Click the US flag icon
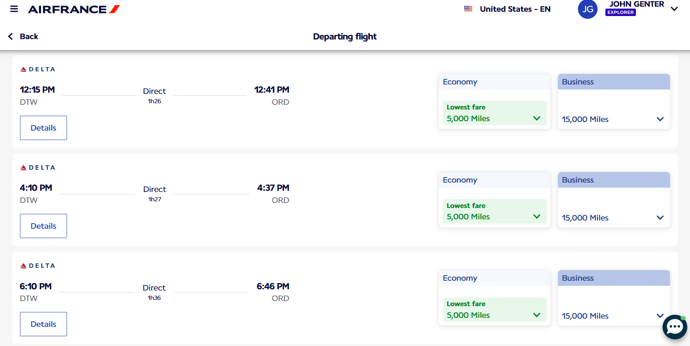The image size is (690, 346). pyautogui.click(x=468, y=9)
